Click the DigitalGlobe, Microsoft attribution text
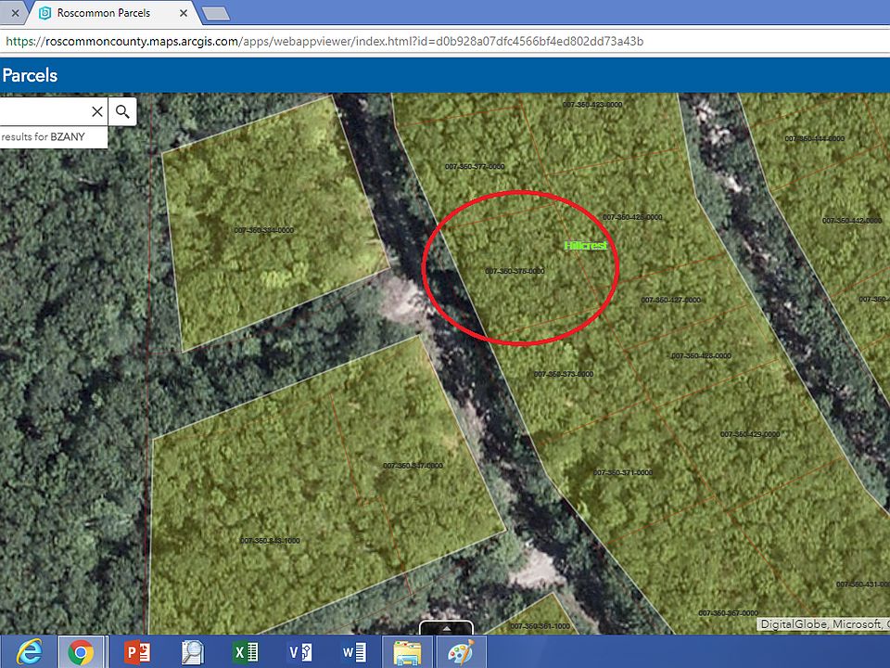890x668 pixels. click(x=824, y=624)
